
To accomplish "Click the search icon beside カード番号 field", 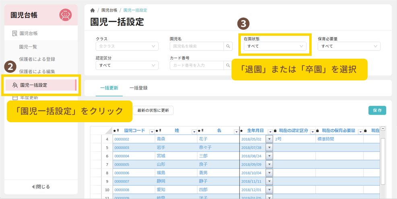I will 228,66.
